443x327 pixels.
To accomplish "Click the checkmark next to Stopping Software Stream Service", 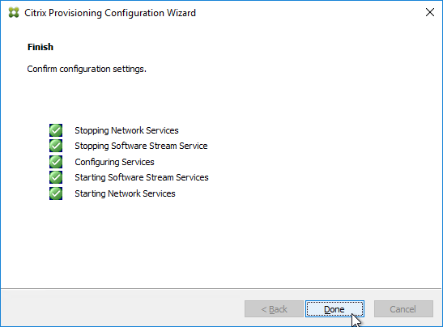I will pyautogui.click(x=56, y=146).
